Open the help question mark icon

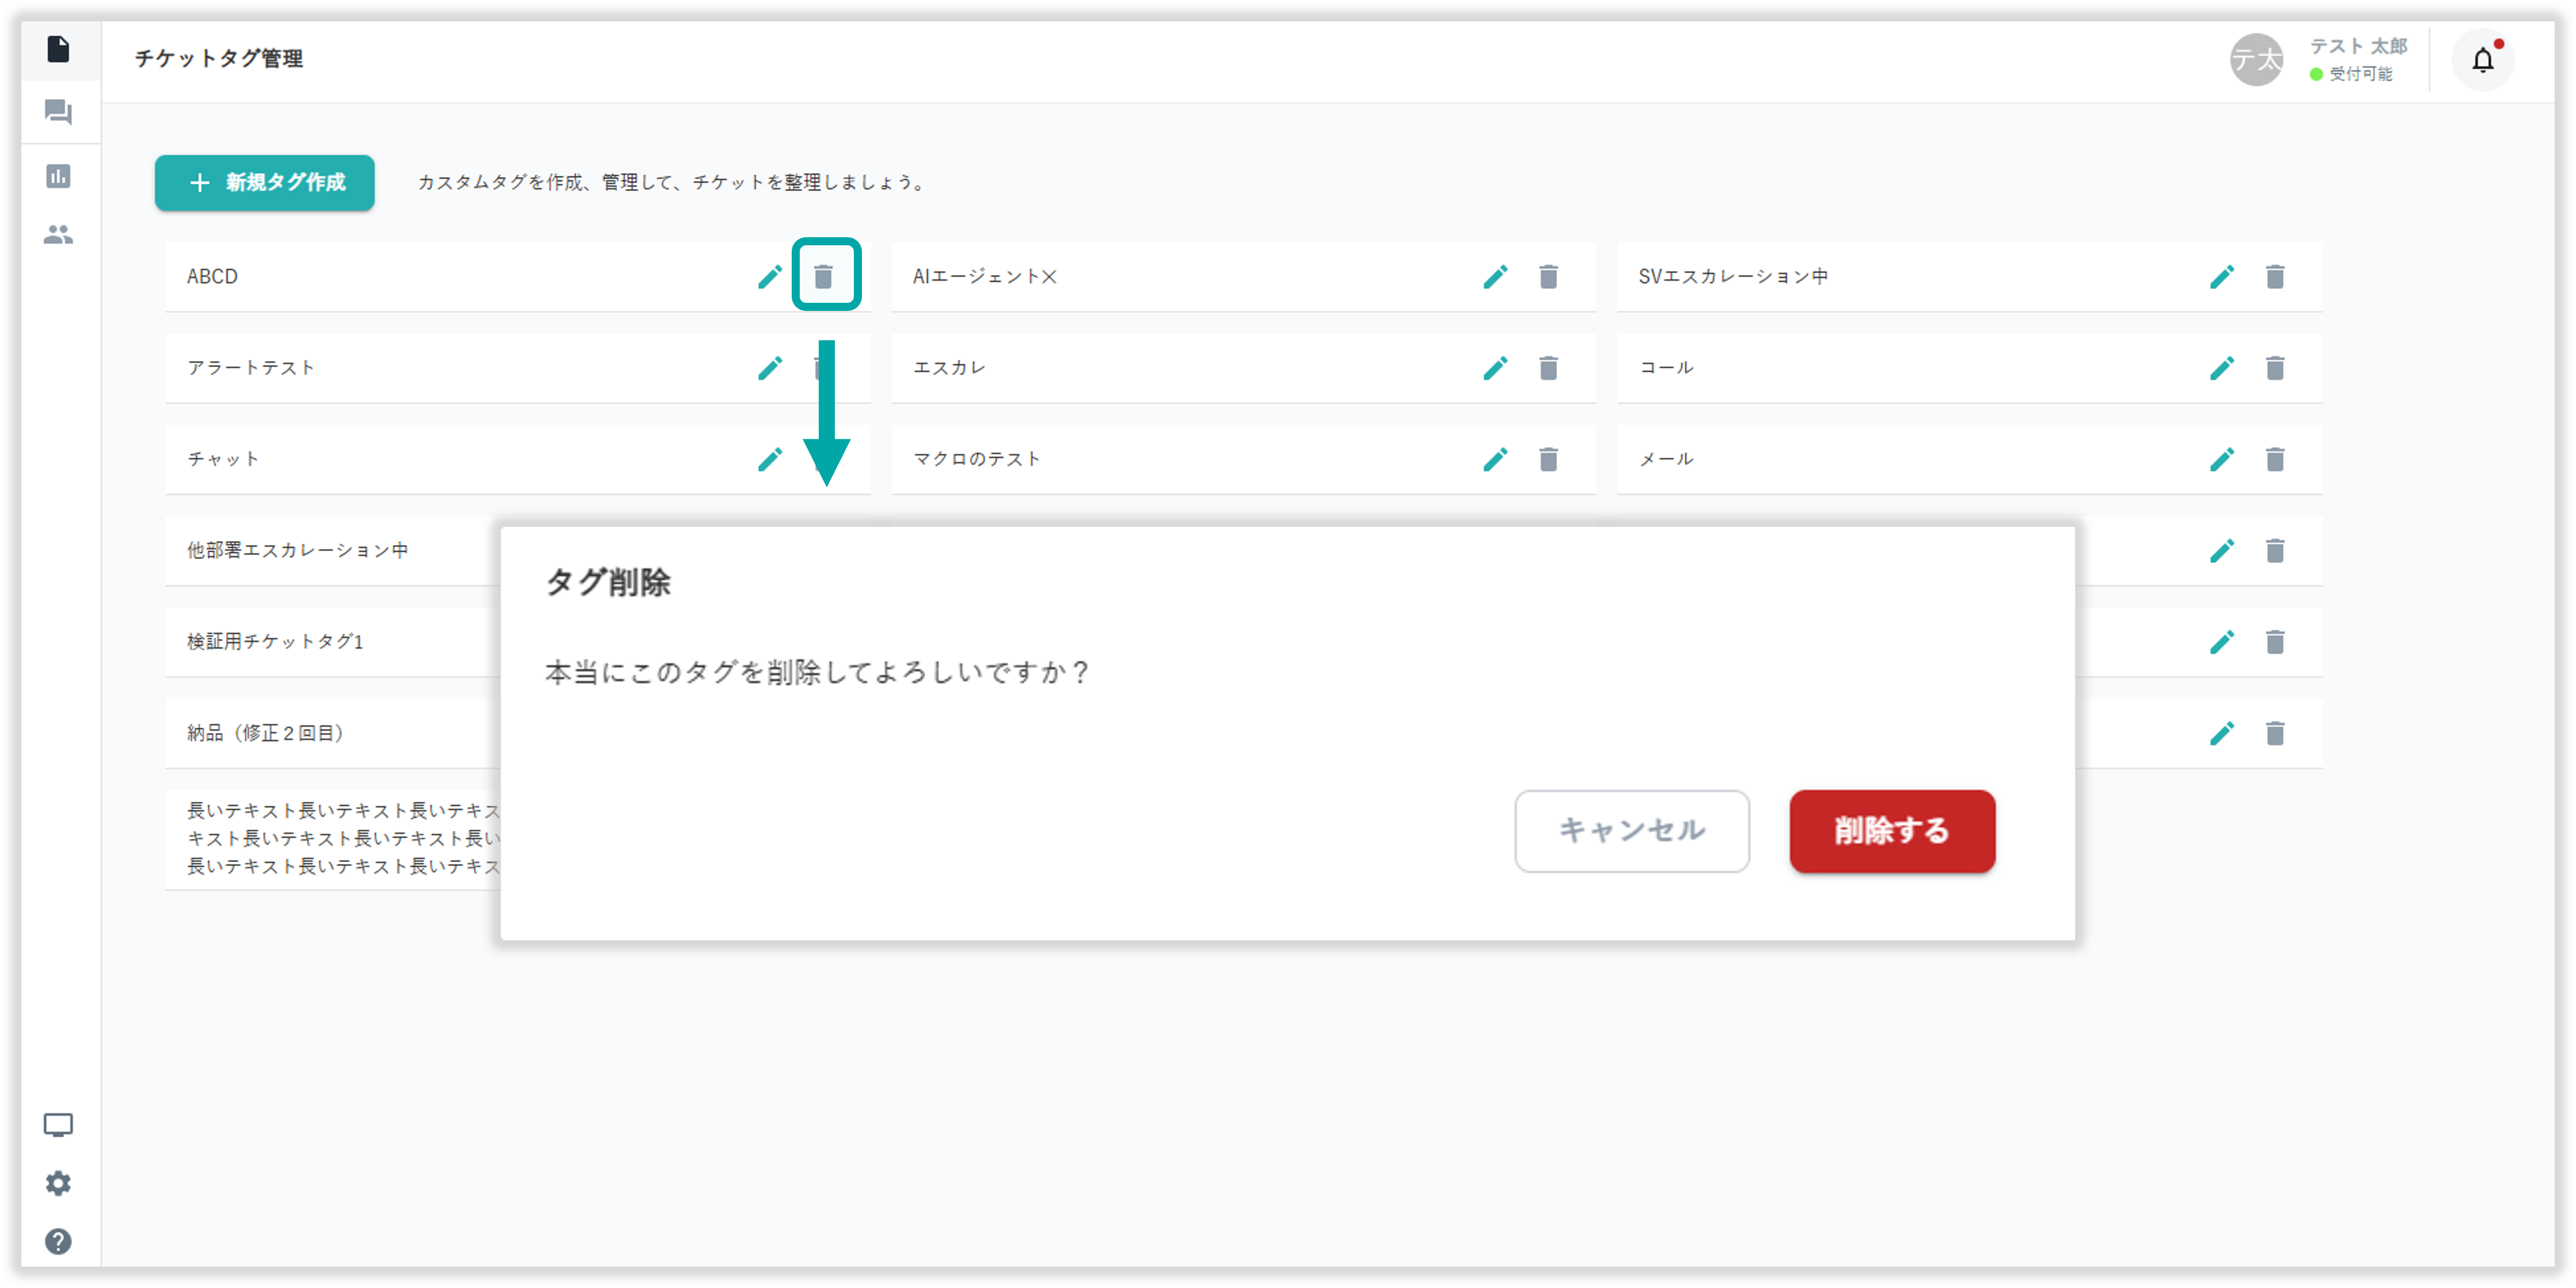pyautogui.click(x=58, y=1241)
